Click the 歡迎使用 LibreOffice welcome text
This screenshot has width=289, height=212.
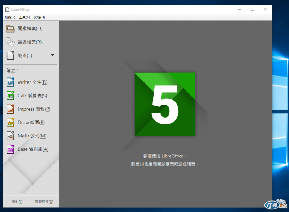click(165, 156)
